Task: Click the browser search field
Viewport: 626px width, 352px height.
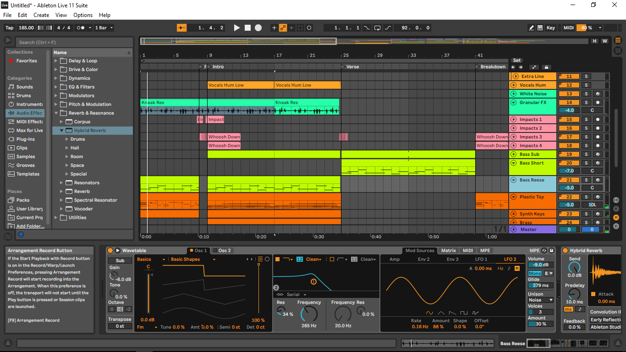Action: pyautogui.click(x=74, y=42)
